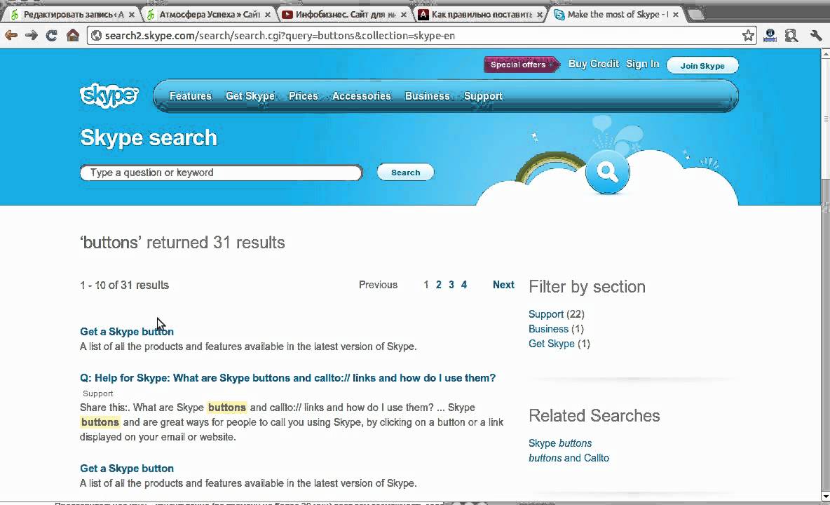Open the new tab button
Image resolution: width=830 pixels, height=505 pixels.
697,14
